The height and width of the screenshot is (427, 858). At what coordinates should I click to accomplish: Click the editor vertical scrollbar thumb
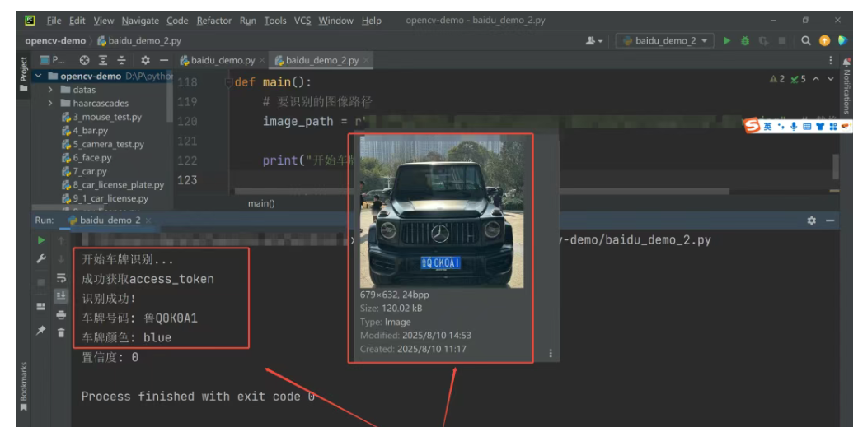pyautogui.click(x=835, y=166)
